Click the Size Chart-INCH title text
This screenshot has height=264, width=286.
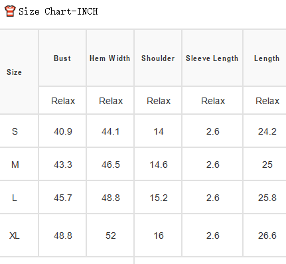click(x=58, y=11)
